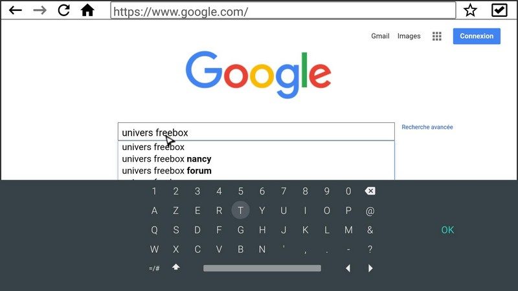
Task: Click the browser forward arrow
Action: 40,10
